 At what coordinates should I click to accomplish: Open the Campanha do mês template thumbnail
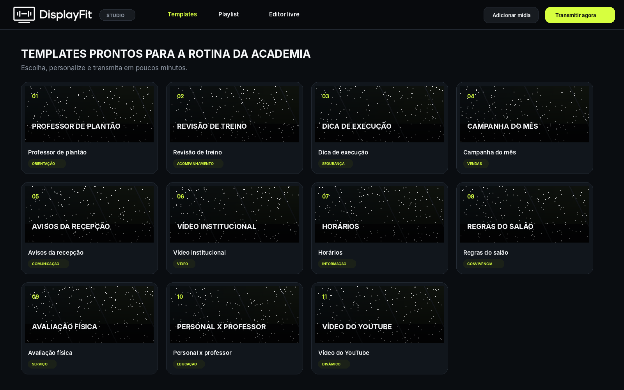point(525,114)
